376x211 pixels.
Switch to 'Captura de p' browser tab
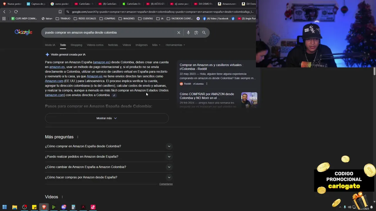pyautogui.click(x=36, y=4)
